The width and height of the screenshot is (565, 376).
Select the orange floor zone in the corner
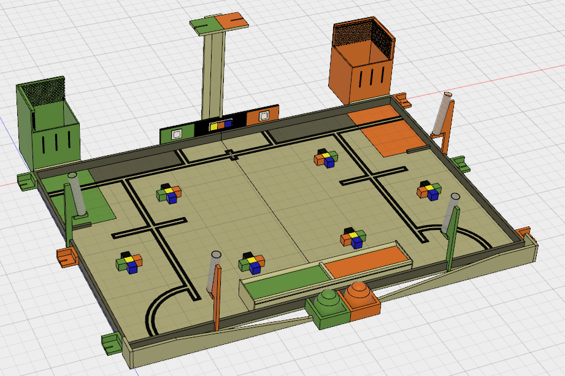pyautogui.click(x=388, y=131)
